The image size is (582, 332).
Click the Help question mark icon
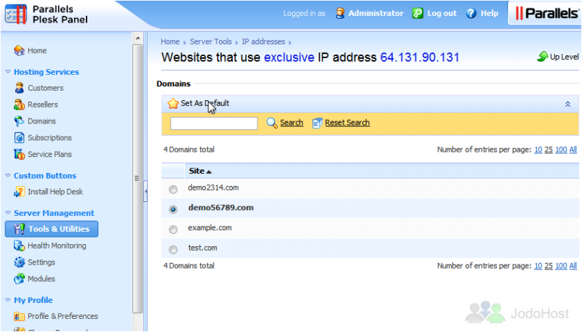click(x=471, y=13)
